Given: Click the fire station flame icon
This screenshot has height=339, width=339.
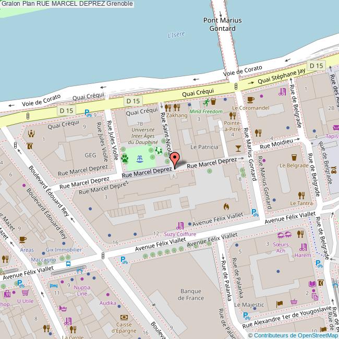Looking at the screenshot, I should (x=226, y=207).
